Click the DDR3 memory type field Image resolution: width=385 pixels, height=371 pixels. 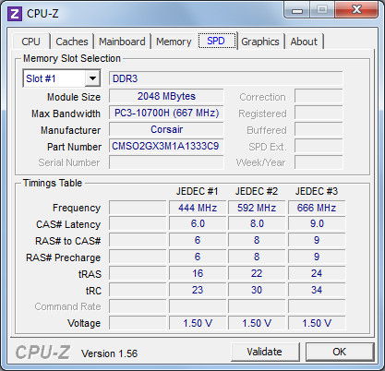(x=225, y=78)
